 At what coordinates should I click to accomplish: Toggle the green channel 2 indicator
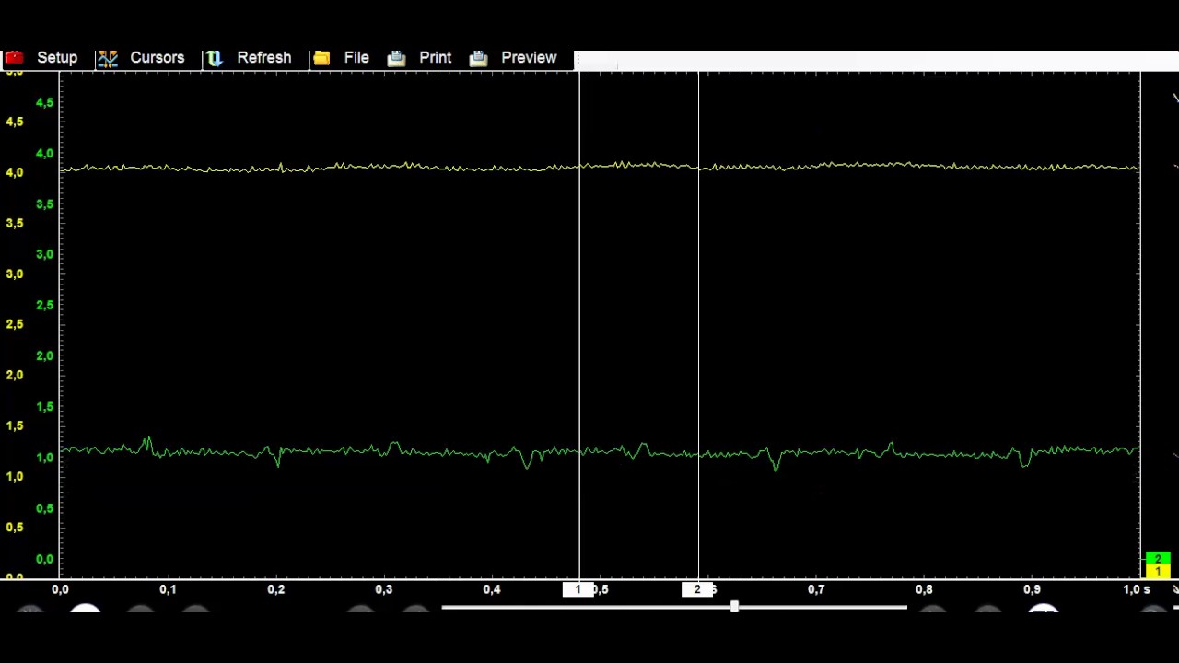[x=1158, y=559]
